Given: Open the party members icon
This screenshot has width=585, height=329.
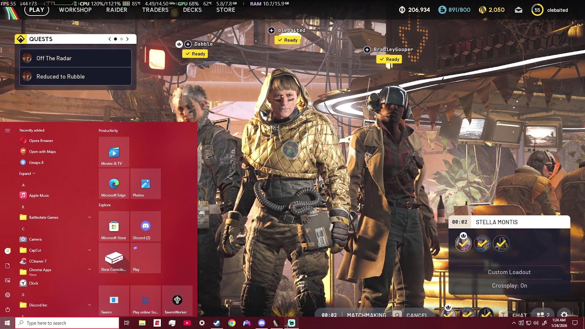Looking at the screenshot, I should (543, 315).
